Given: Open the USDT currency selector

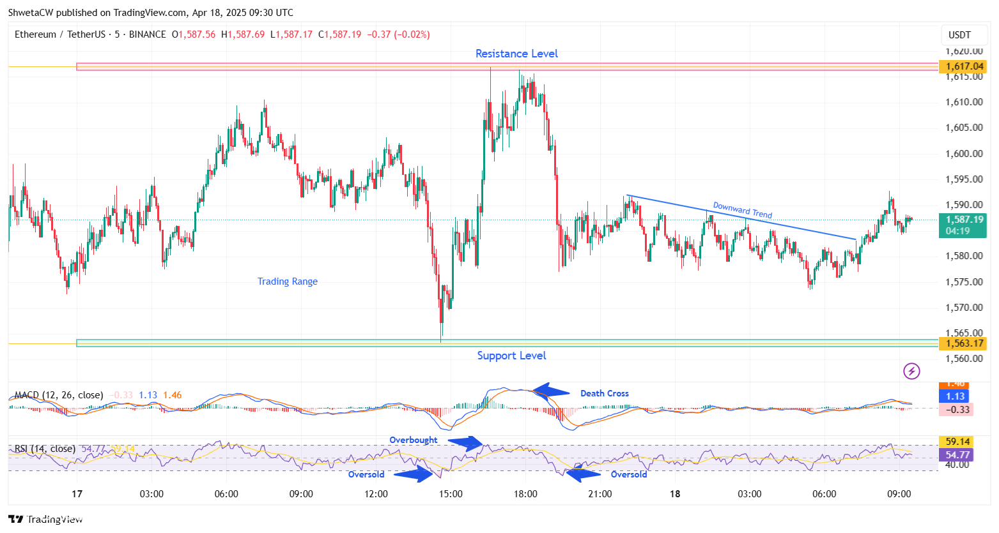Looking at the screenshot, I should [x=959, y=34].
